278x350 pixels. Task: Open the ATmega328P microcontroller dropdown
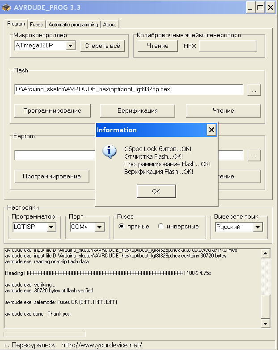coord(70,46)
